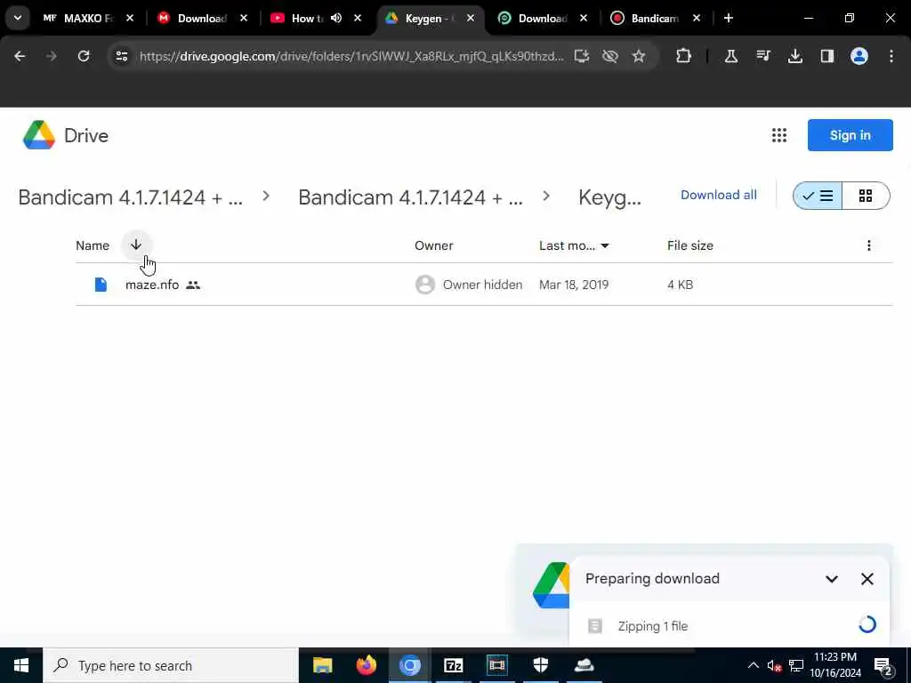View site information icon in address bar
The width and height of the screenshot is (911, 683).
pyautogui.click(x=122, y=56)
